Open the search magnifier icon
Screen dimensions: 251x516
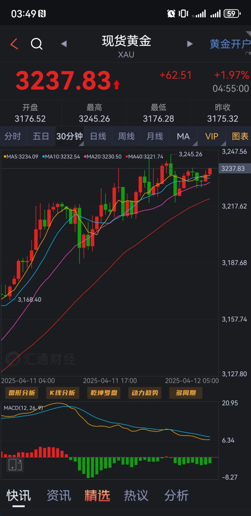(36, 44)
